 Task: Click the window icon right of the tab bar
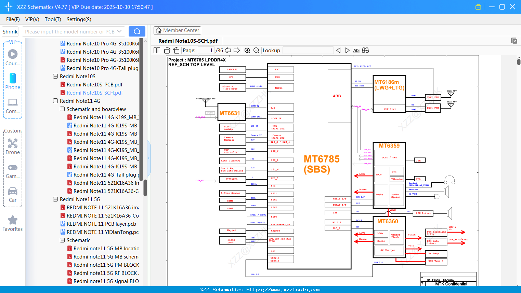coord(514,41)
